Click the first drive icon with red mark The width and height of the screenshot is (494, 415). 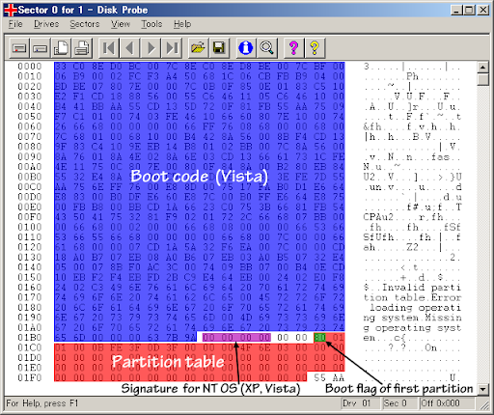[x=19, y=48]
